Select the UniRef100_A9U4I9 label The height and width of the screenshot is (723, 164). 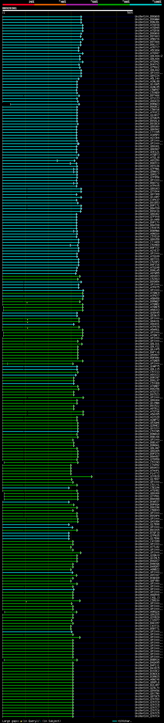point(147,101)
